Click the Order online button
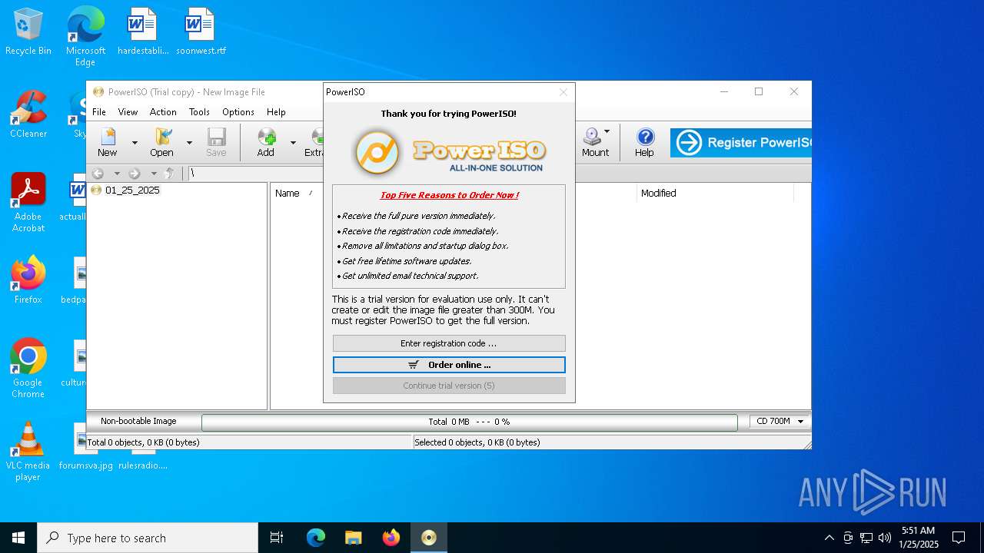 tap(449, 365)
